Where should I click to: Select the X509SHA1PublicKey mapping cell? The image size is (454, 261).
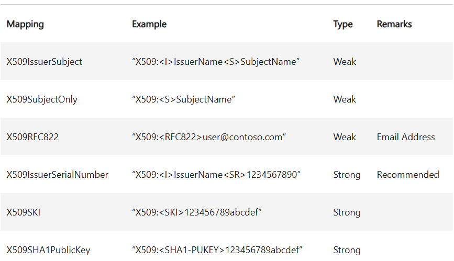[48, 250]
